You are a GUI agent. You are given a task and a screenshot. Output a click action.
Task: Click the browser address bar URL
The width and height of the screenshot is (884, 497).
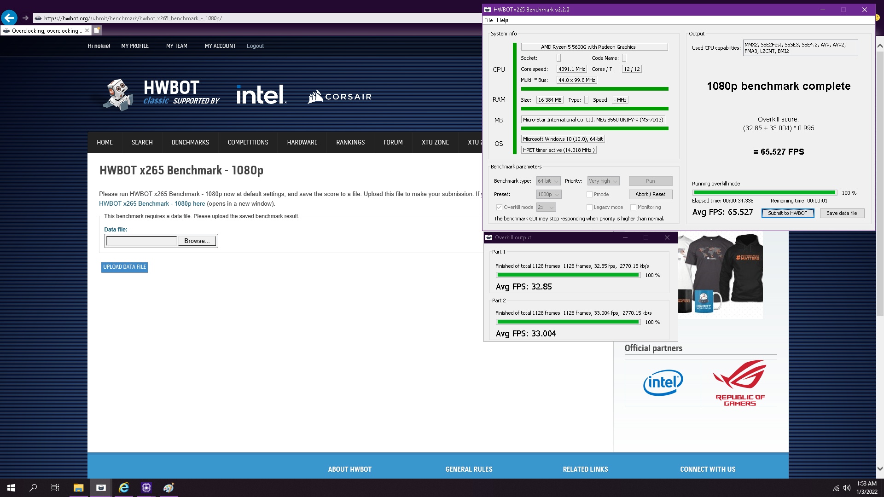(133, 18)
